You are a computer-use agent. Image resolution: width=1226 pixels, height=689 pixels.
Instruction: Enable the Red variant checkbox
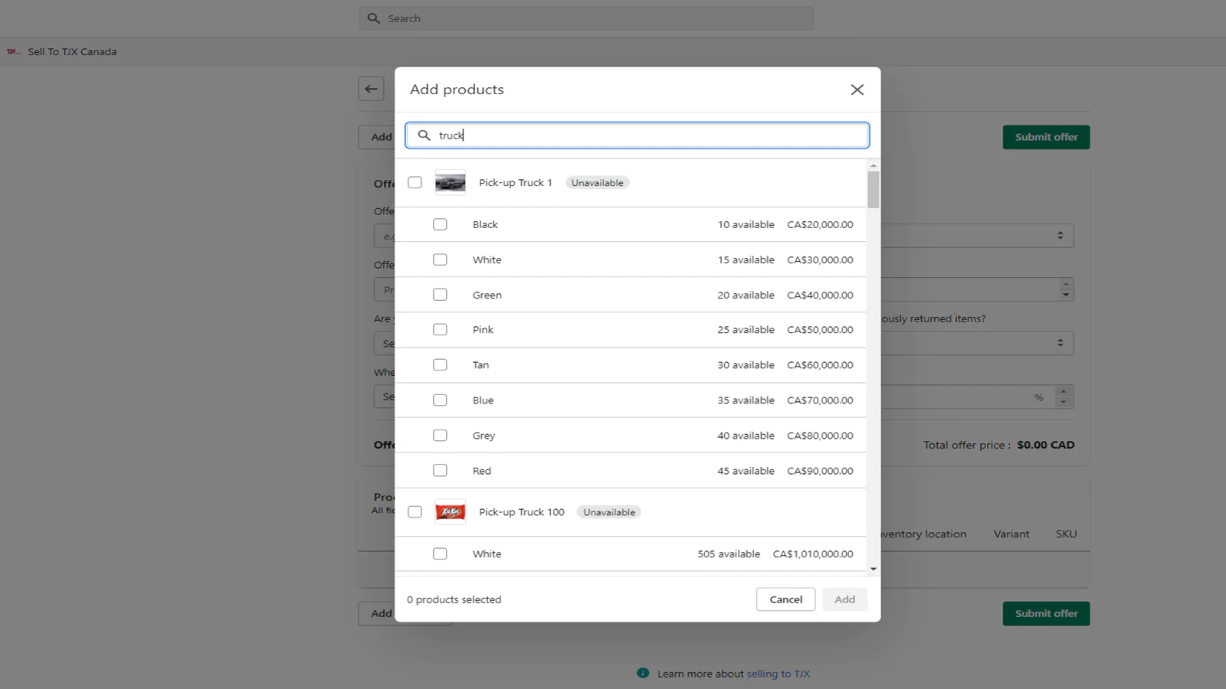click(440, 471)
